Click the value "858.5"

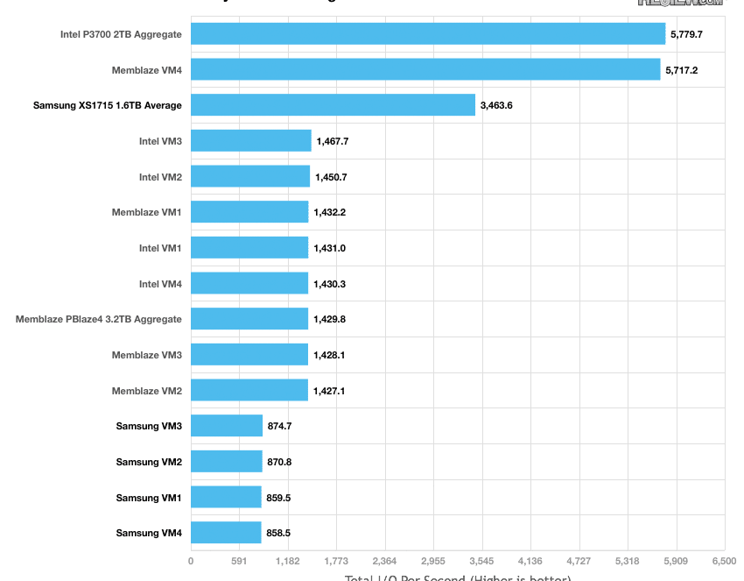tap(278, 533)
